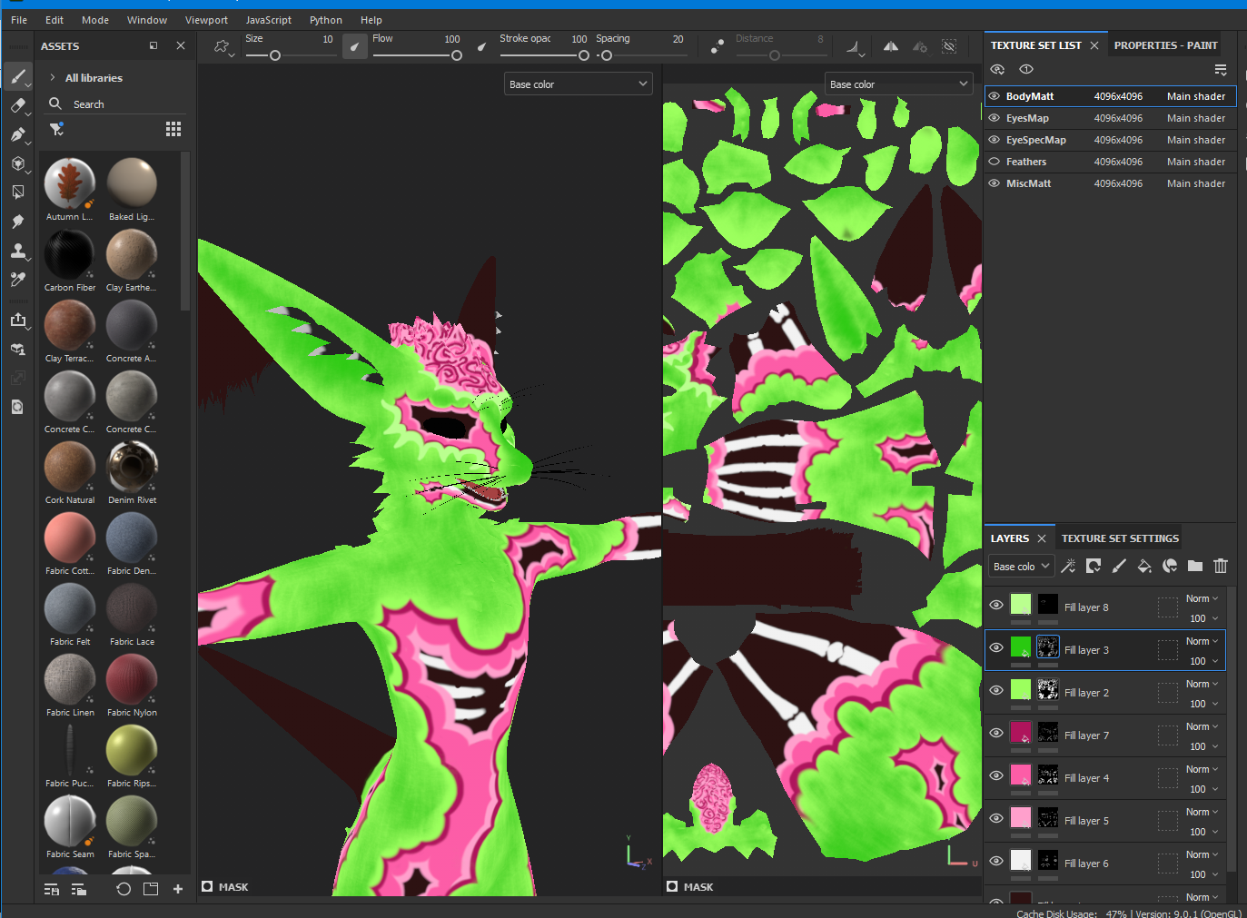
Task: Toggle pen pressure for Size
Action: click(x=354, y=46)
